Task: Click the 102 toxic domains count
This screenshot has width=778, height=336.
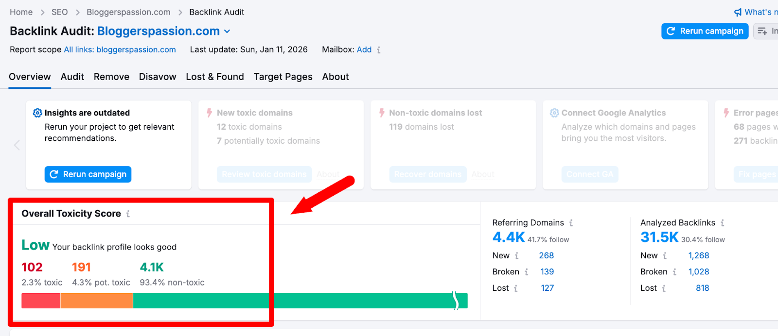Action: [x=32, y=268]
